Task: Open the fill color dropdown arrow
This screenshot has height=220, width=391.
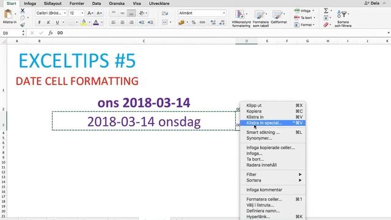Action: (x=90, y=23)
